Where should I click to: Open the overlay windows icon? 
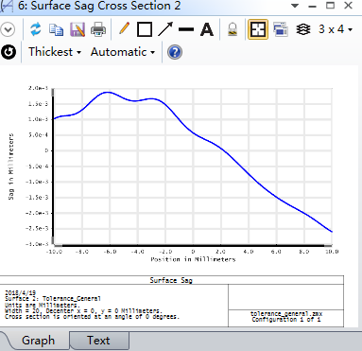coord(281,29)
